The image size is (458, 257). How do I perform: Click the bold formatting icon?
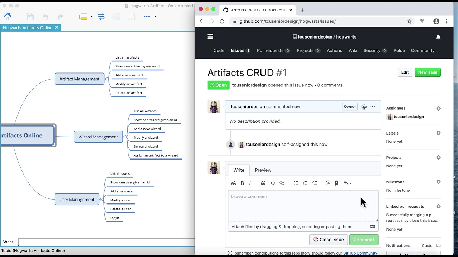tap(242, 183)
